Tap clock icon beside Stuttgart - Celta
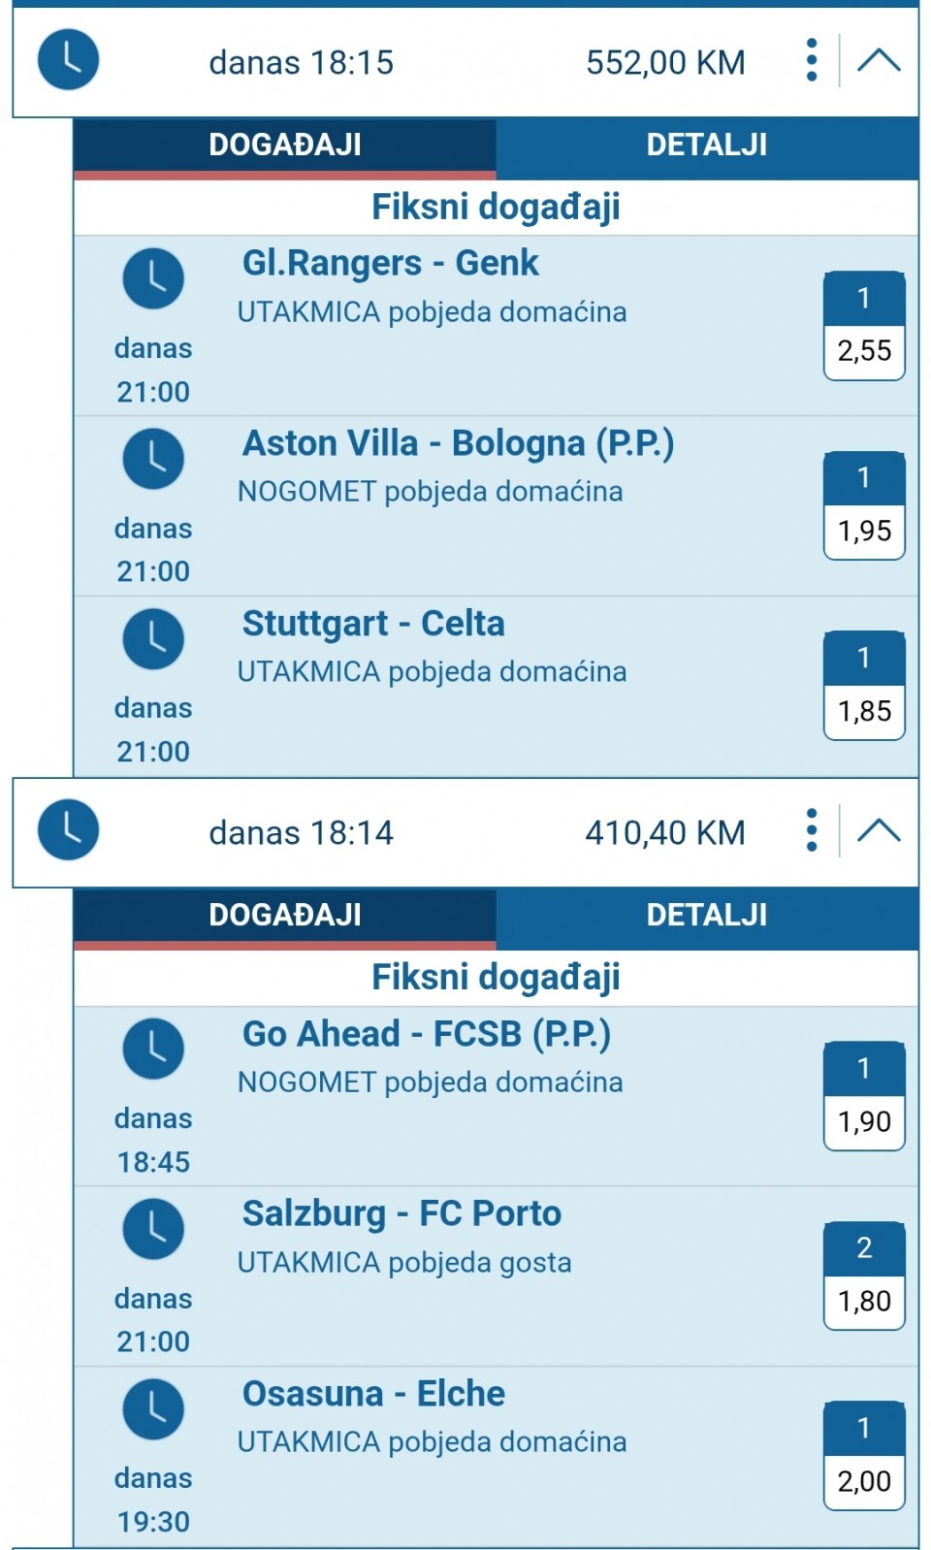Screen dimensions: 931x1550 pos(153,639)
